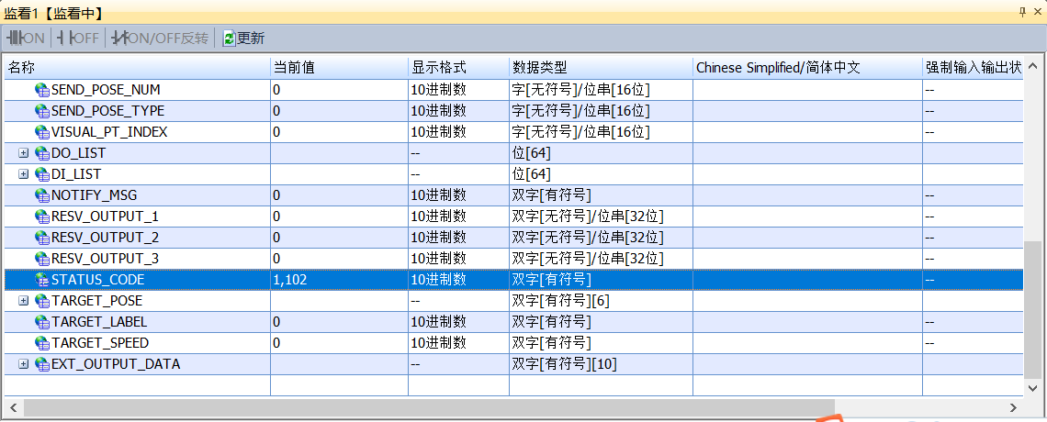Click the SEND_POSE_TYPE globe icon
1047x422 pixels.
point(43,111)
